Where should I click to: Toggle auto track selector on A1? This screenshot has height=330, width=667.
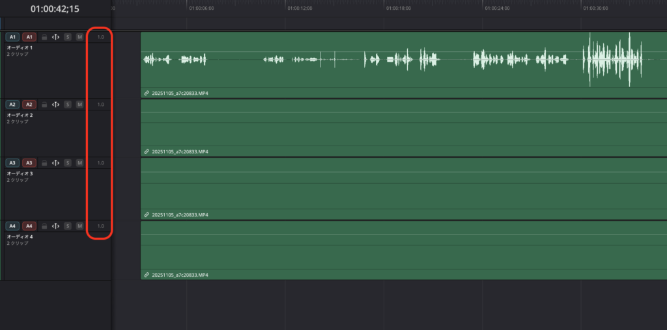(x=55, y=37)
